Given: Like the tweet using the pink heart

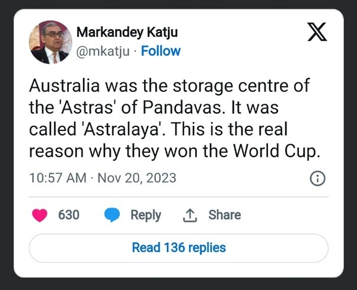Looking at the screenshot, I should click(x=40, y=215).
